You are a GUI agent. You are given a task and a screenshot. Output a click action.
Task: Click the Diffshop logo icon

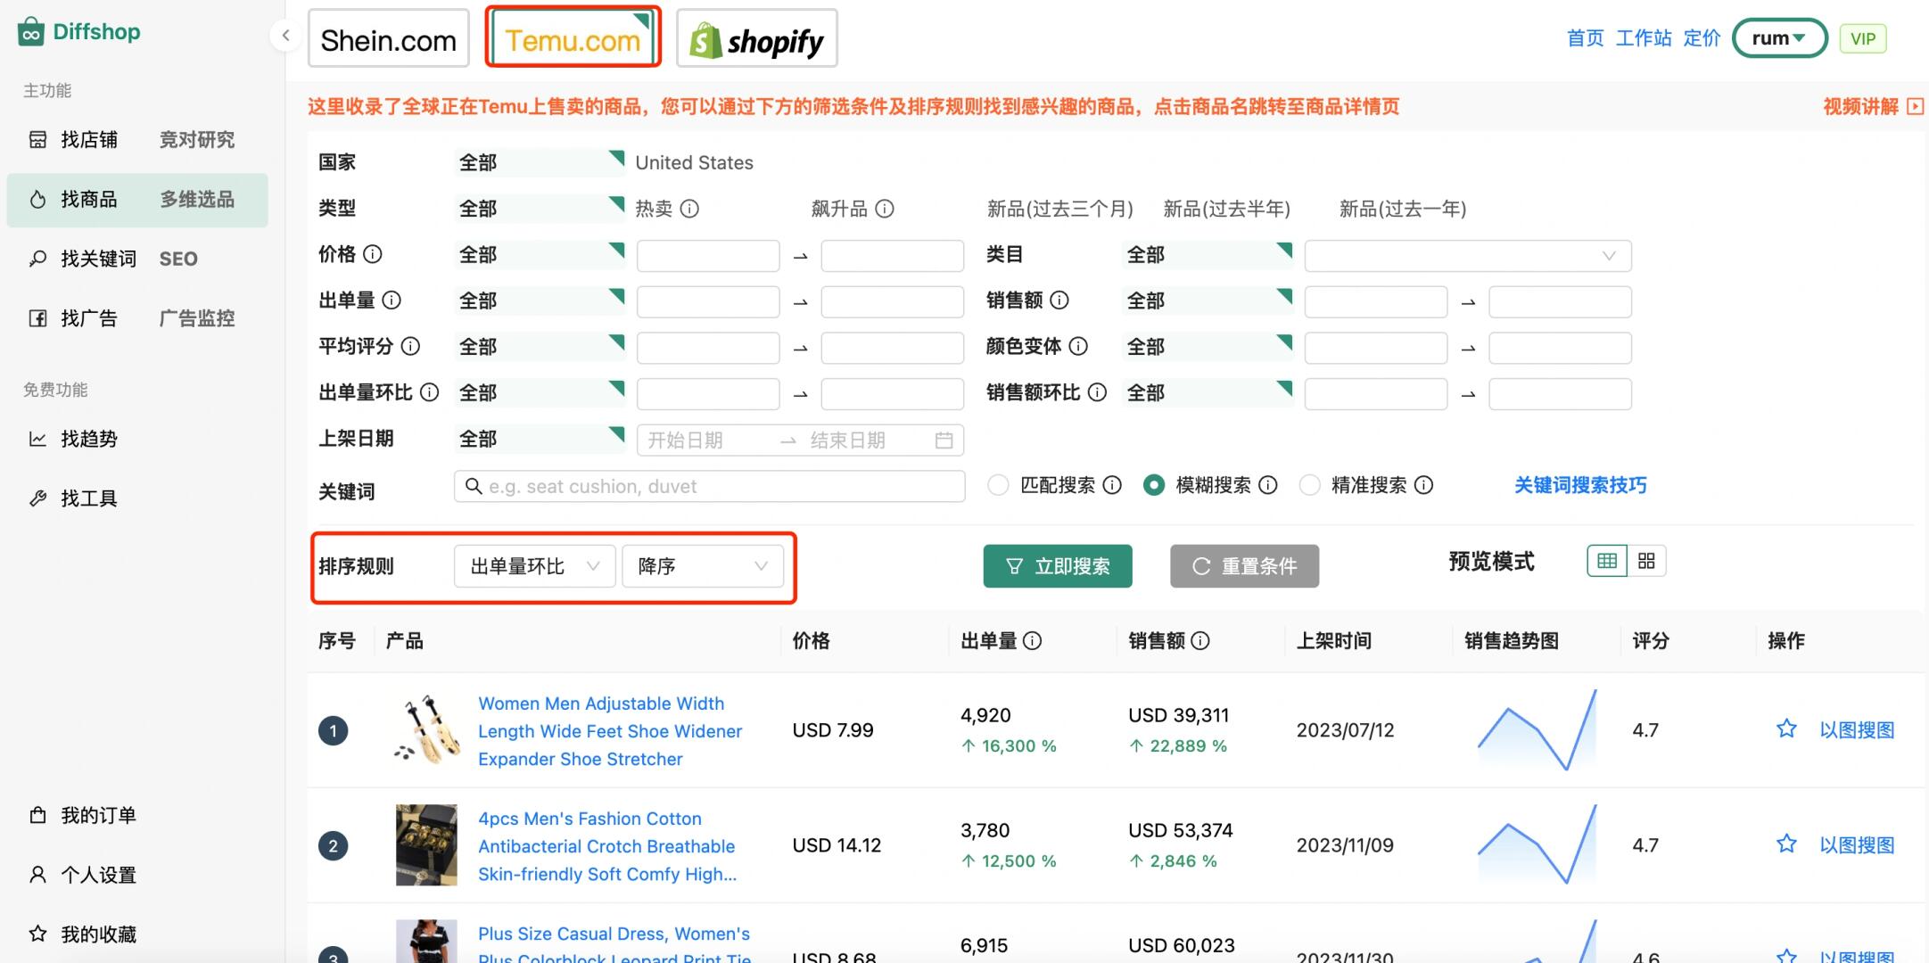pos(30,31)
